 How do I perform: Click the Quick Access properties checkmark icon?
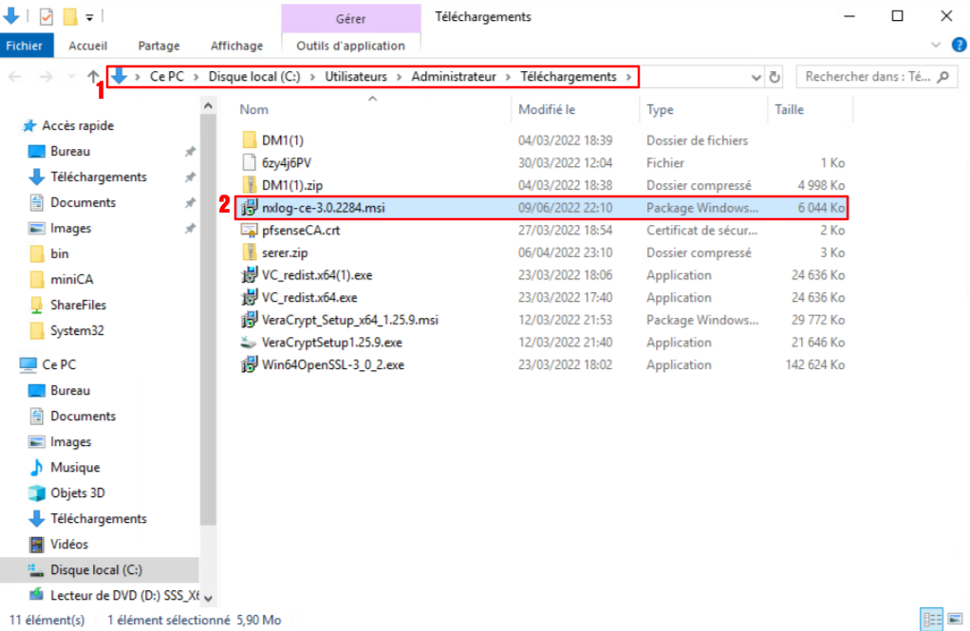point(47,16)
